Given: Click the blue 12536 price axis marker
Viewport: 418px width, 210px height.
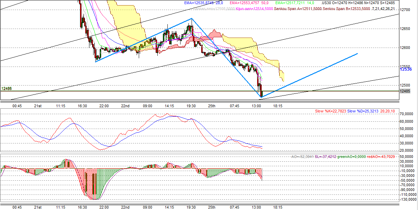Looking at the screenshot, I should [x=405, y=69].
